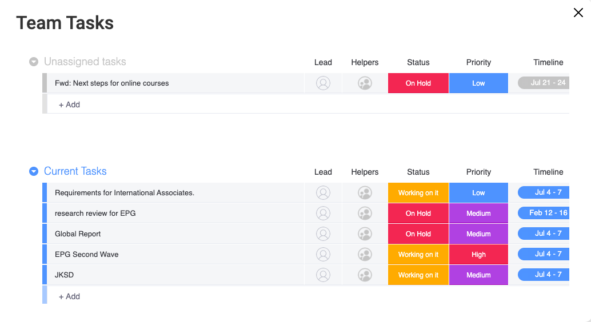Add a new item under Unassigned tasks
Image resolution: width=591 pixels, height=322 pixels.
pyautogui.click(x=69, y=104)
